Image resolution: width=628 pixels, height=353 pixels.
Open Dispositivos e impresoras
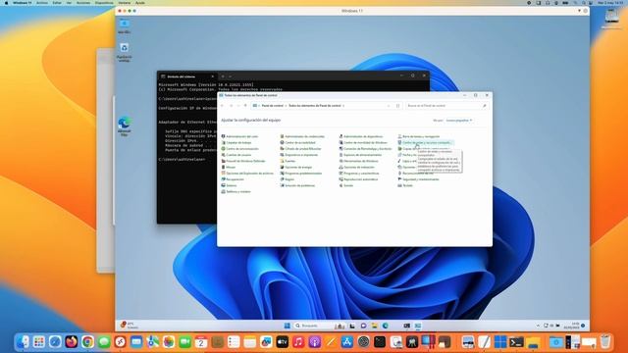pyautogui.click(x=298, y=155)
